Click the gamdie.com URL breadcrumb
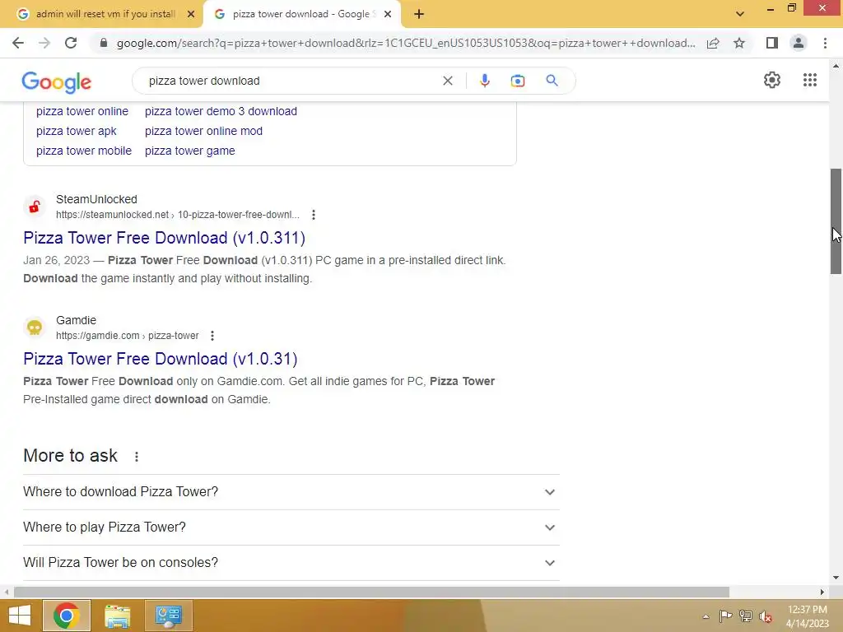The image size is (843, 632). 128,336
